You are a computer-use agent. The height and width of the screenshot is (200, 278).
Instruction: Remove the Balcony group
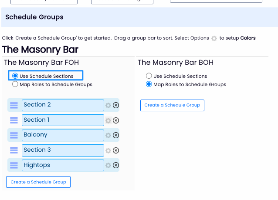click(x=116, y=136)
